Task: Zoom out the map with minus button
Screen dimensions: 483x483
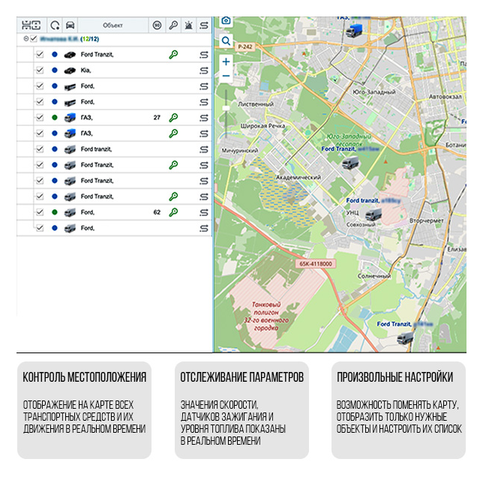Action: tap(226, 76)
